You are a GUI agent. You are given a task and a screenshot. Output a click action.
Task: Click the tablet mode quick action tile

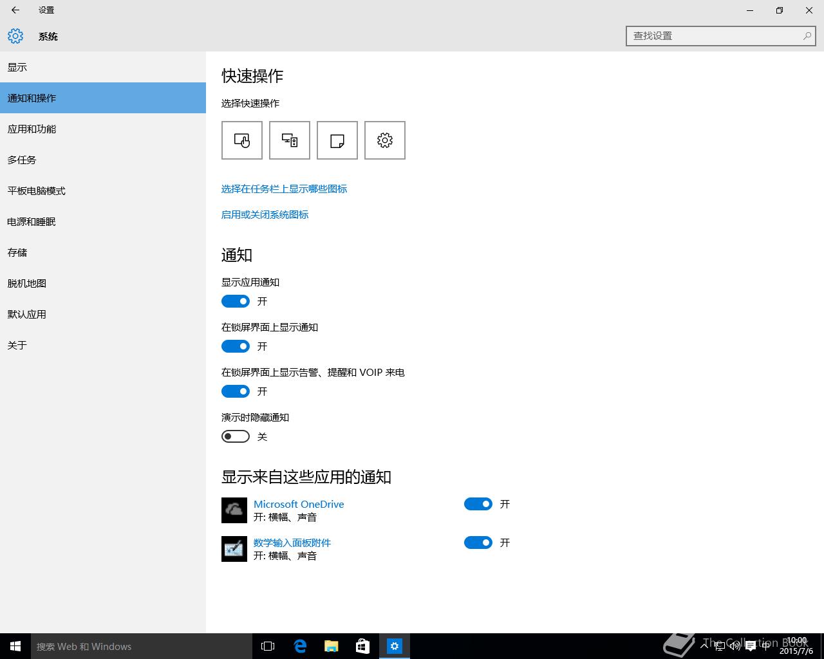point(242,140)
